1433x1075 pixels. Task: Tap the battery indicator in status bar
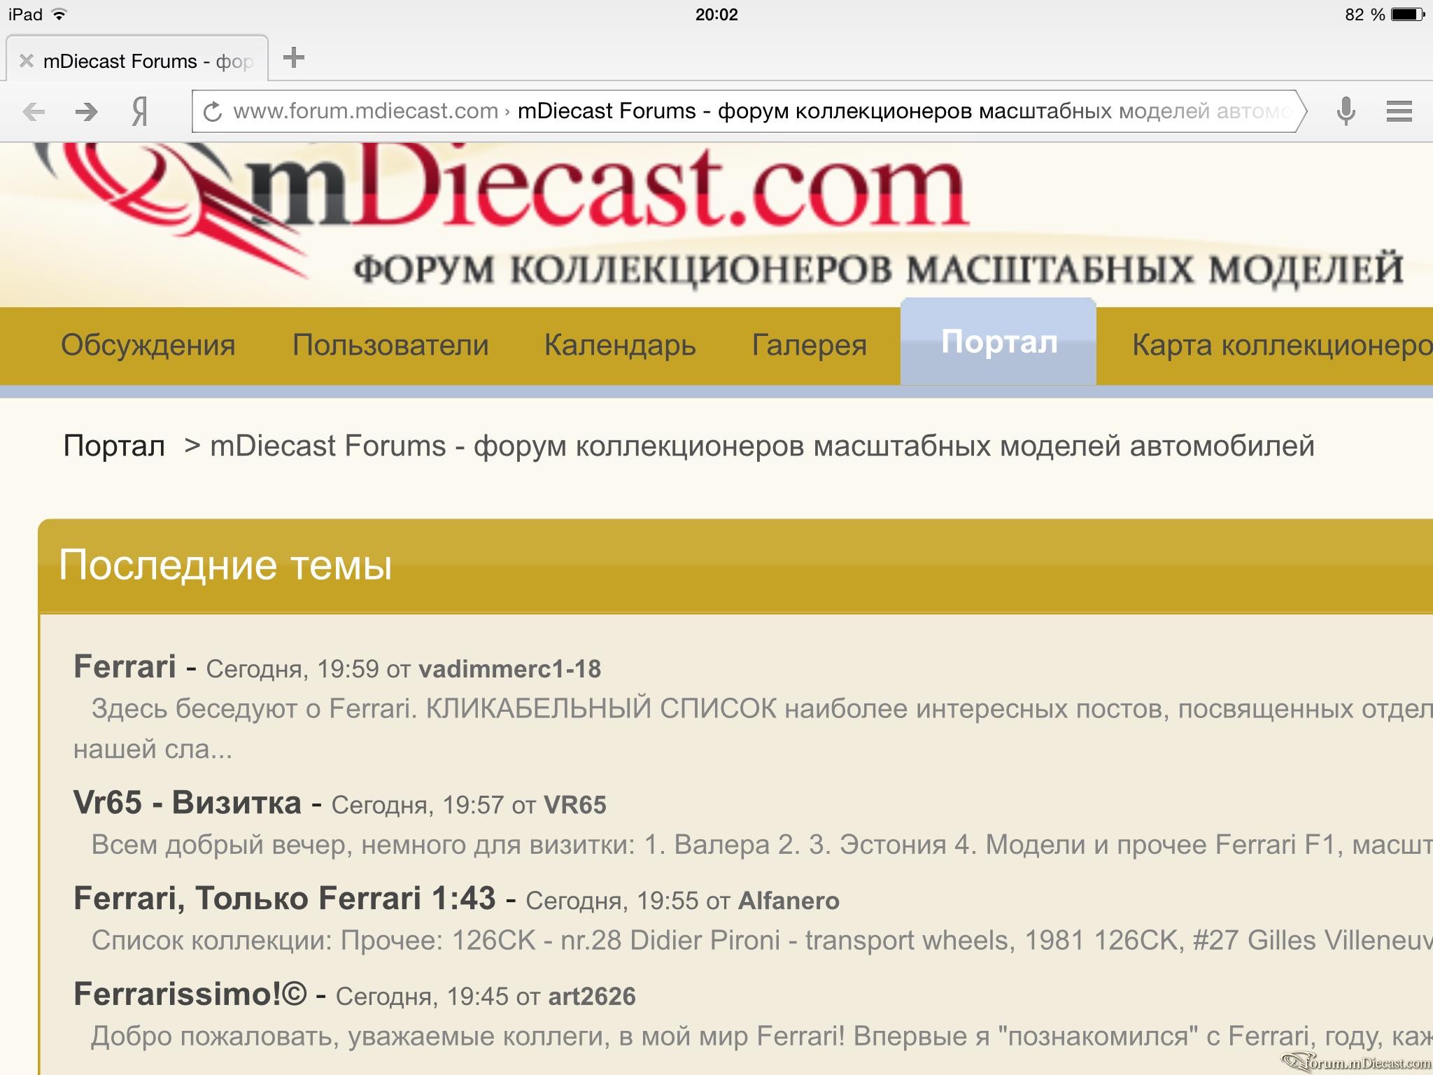click(1406, 15)
